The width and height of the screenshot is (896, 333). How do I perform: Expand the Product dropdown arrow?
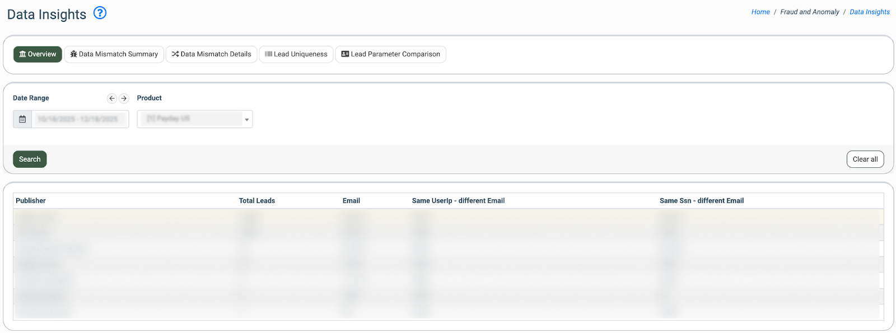coord(246,119)
